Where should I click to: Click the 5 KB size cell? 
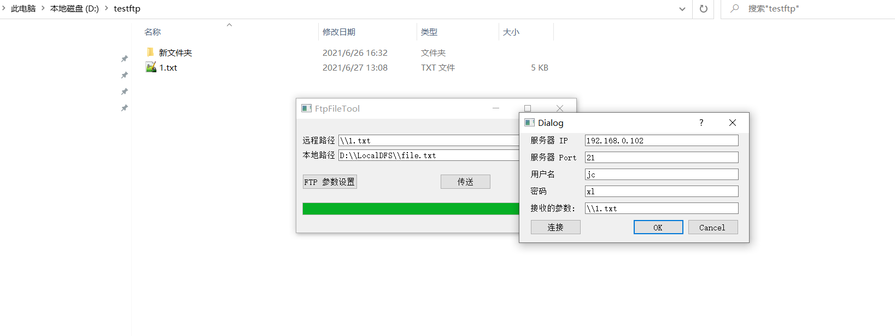tap(540, 68)
